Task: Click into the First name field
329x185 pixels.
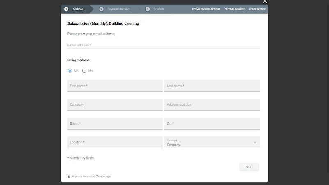Action: click(115, 86)
